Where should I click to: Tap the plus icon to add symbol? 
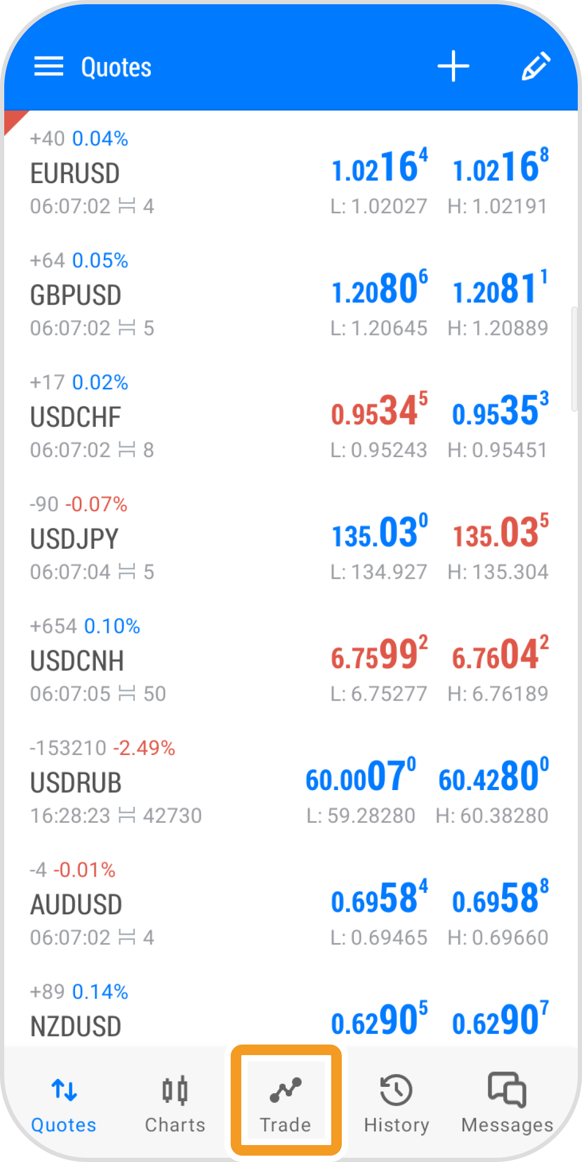pos(453,67)
